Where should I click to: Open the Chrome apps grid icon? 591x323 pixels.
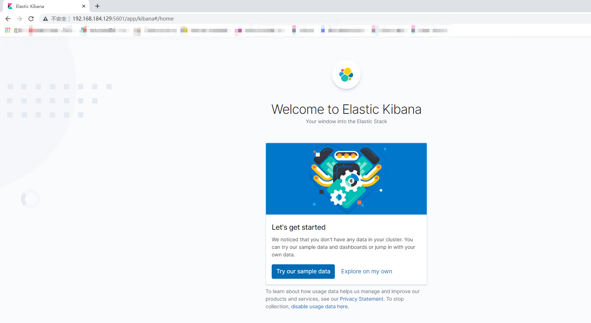8,30
